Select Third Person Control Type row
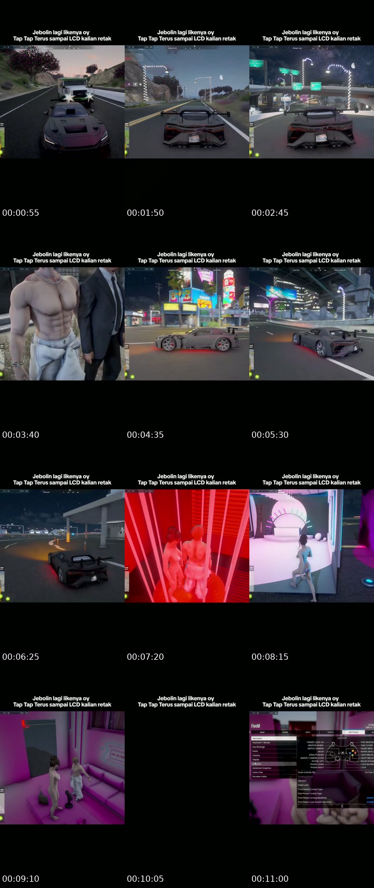 click(x=336, y=789)
